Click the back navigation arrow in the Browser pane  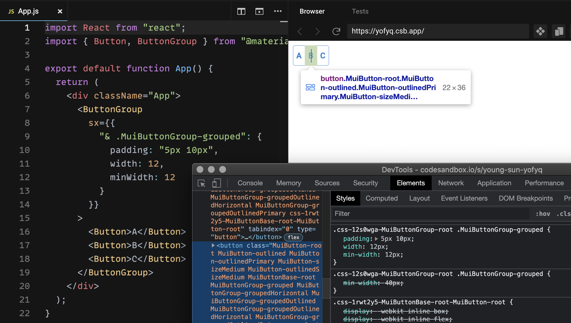pos(300,31)
